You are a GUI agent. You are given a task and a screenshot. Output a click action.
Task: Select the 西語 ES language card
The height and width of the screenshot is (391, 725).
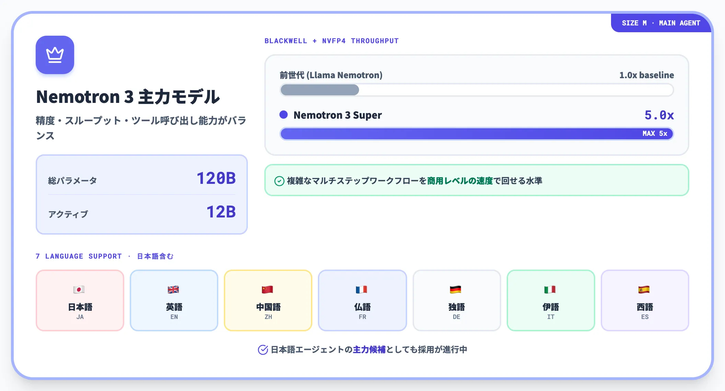click(645, 300)
